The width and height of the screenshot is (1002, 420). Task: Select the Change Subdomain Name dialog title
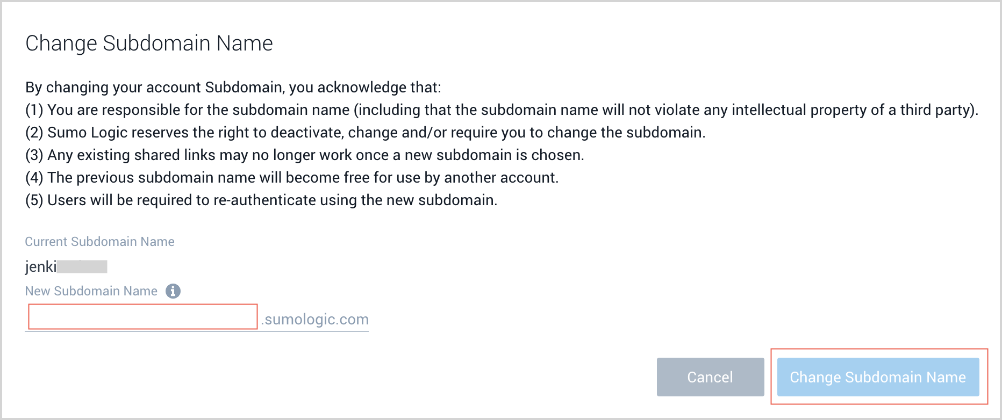coord(149,43)
